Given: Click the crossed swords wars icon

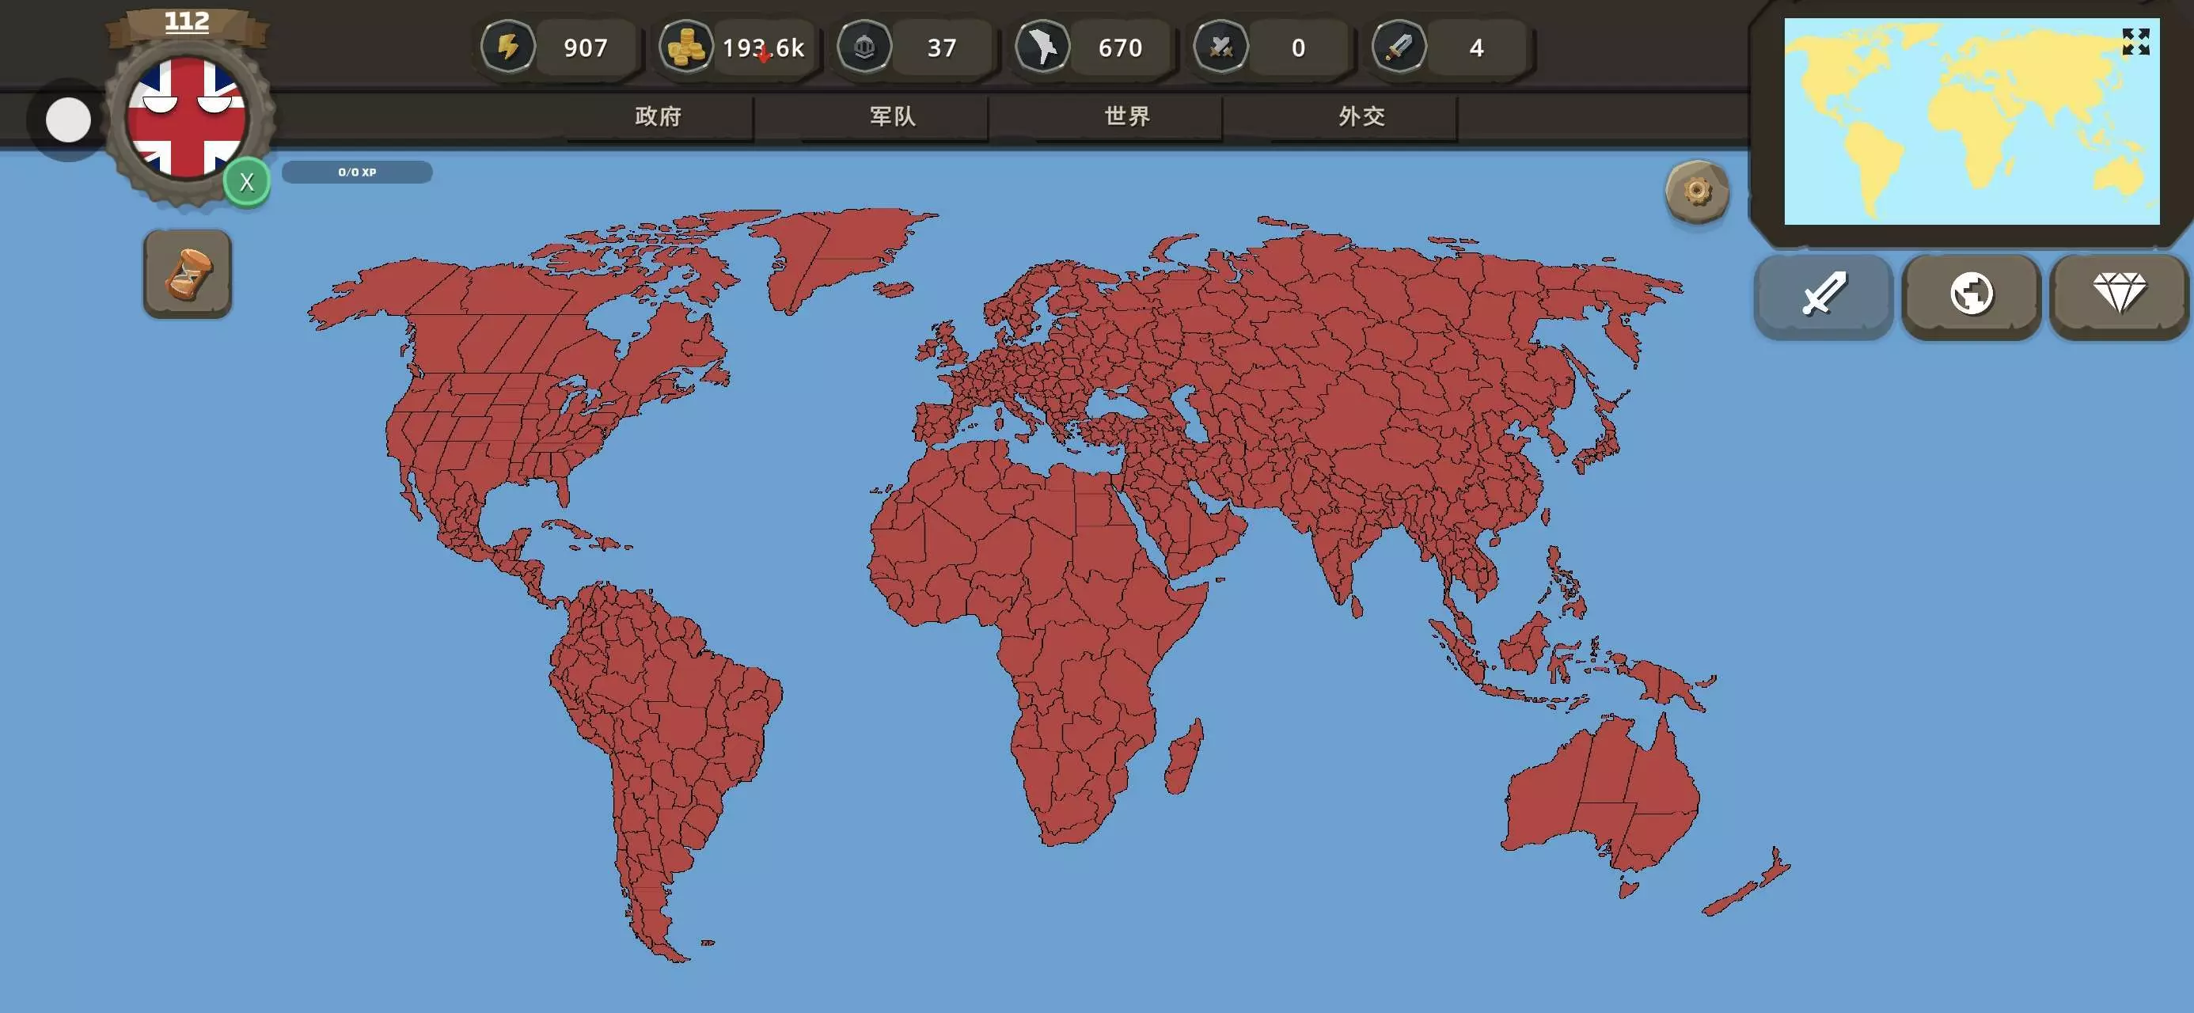Looking at the screenshot, I should point(1221,47).
